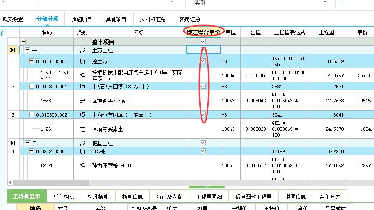Open the 取费设置 tab

pyautogui.click(x=13, y=19)
